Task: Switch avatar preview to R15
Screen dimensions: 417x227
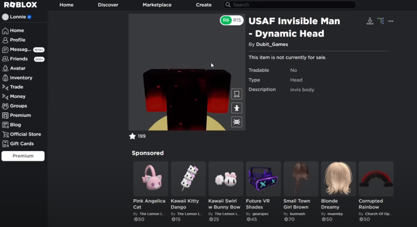Action: (x=237, y=20)
